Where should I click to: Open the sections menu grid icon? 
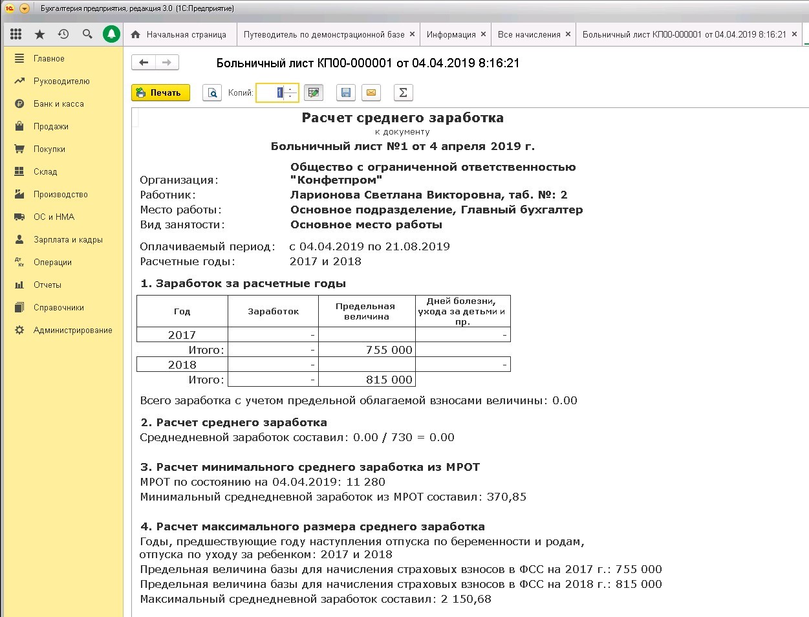pos(16,34)
